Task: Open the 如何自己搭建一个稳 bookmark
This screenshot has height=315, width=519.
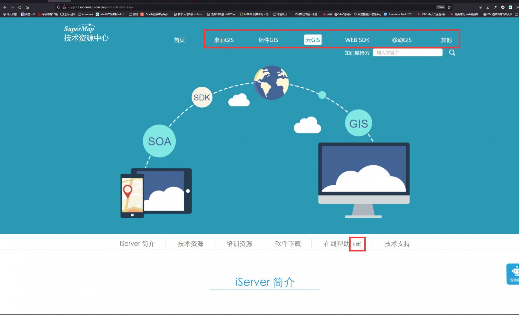Action: tap(307, 14)
